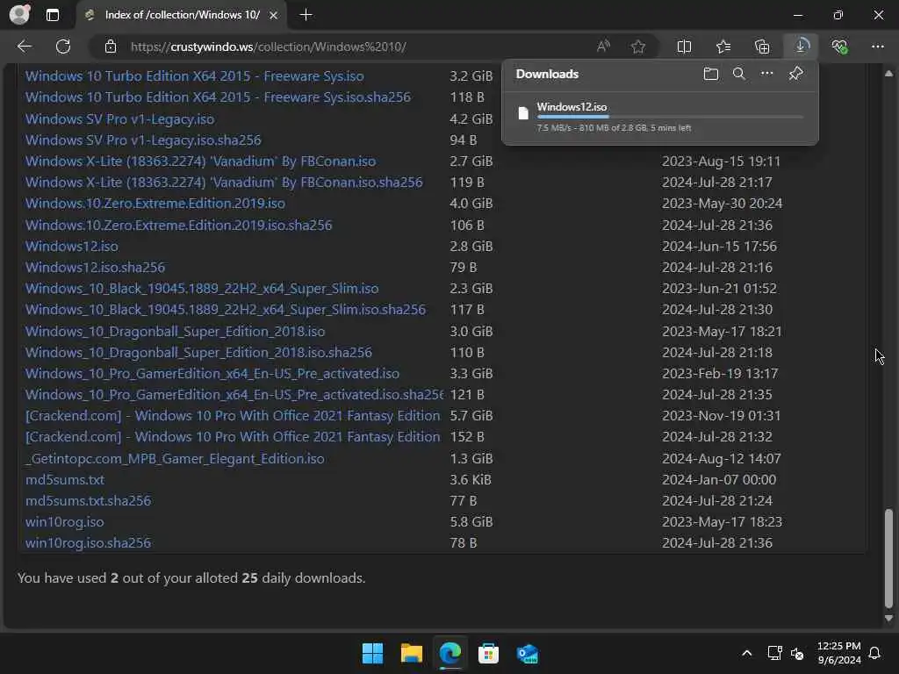The image size is (899, 674).
Task: Open md5sums.txt.sha256 link
Action: (89, 500)
